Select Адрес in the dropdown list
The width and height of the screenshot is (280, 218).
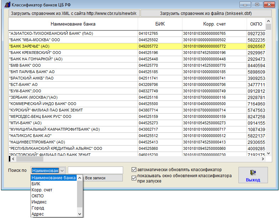[x=38, y=214]
